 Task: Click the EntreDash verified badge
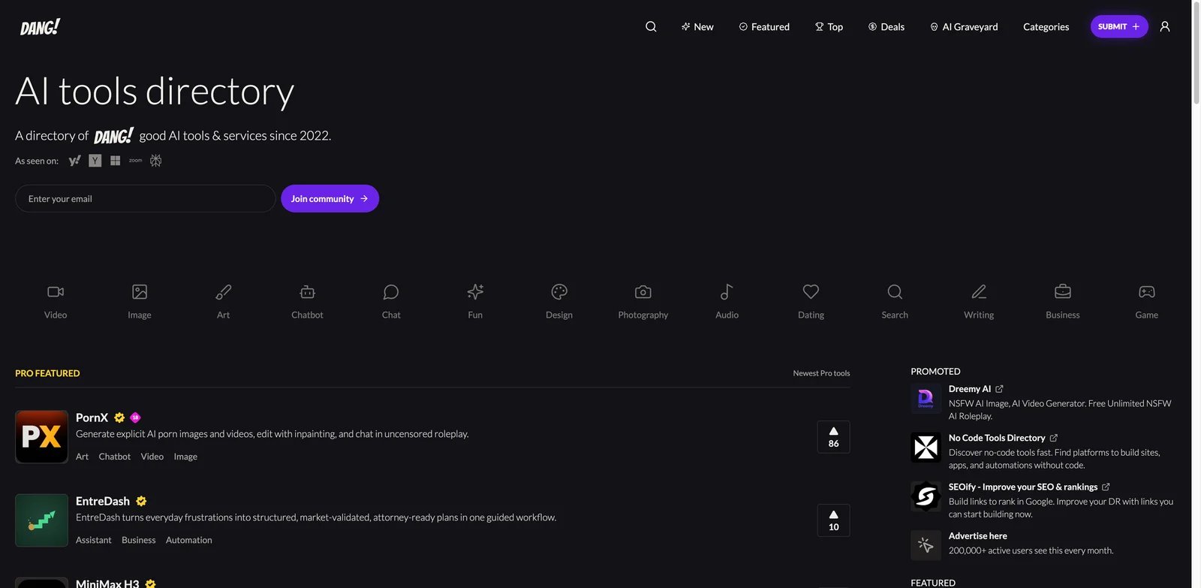pyautogui.click(x=141, y=501)
